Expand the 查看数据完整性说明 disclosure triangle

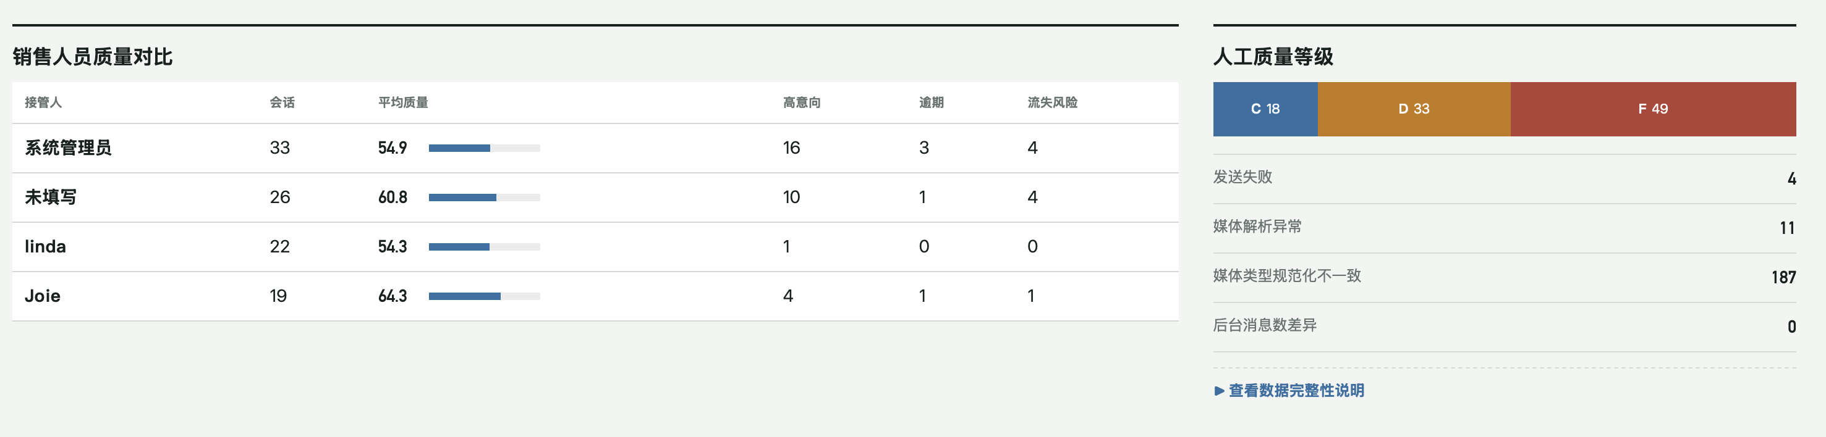point(1219,390)
